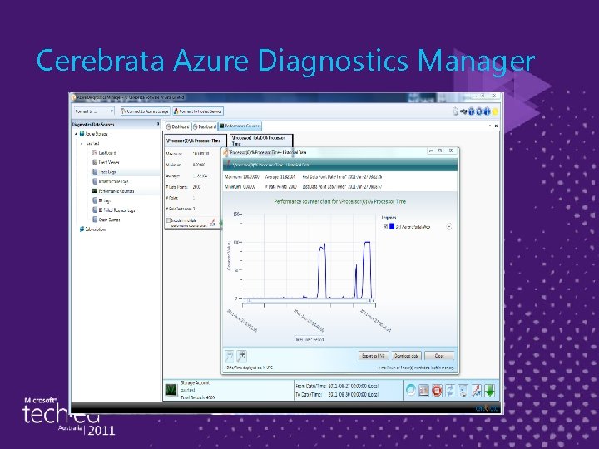
Task: Open the 'Connect to...' dropdown
Action: (94, 111)
